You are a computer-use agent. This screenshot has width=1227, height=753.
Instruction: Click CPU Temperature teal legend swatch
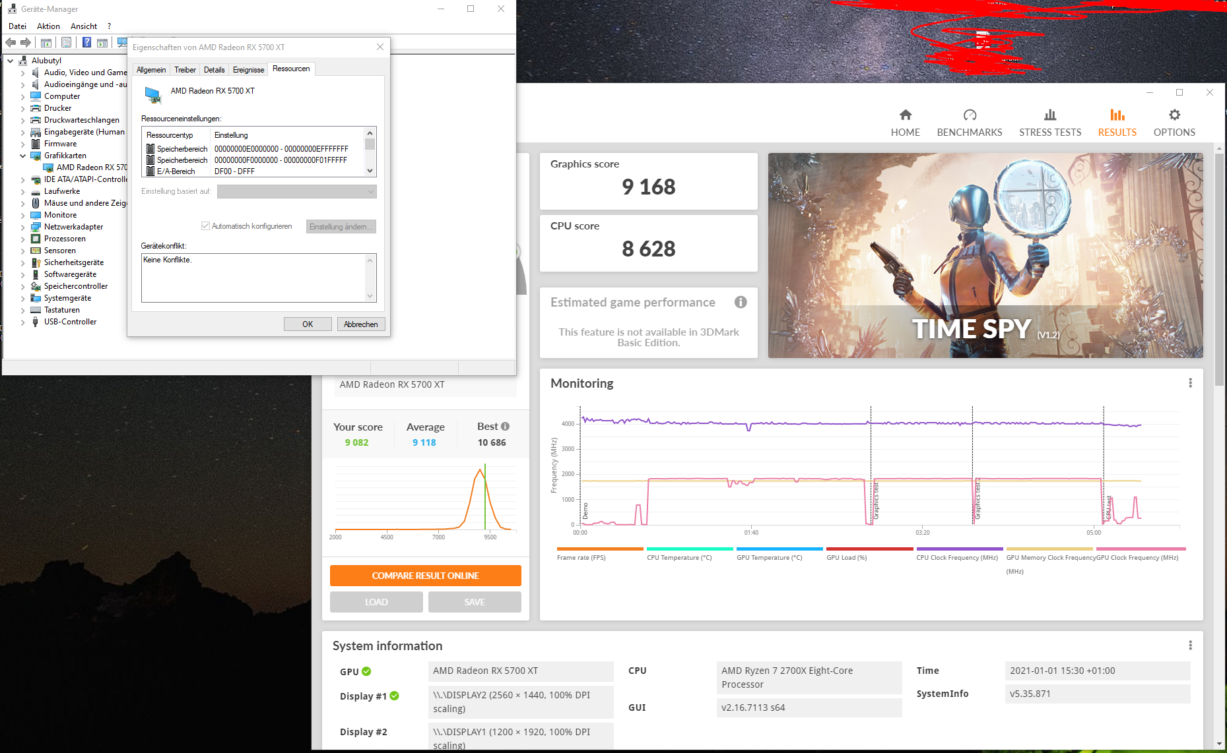690,549
